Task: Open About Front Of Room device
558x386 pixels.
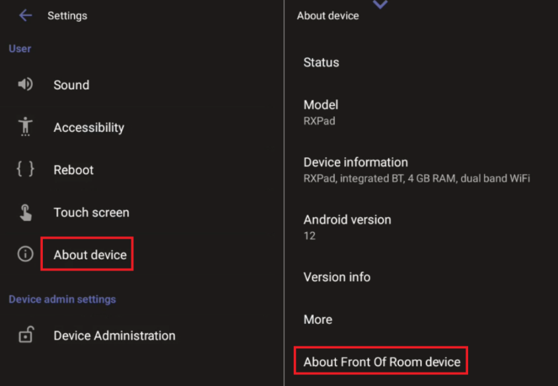Action: point(382,362)
